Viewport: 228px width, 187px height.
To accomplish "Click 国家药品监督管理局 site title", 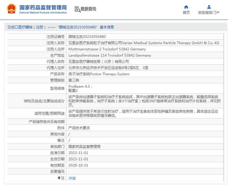I will (43, 7).
